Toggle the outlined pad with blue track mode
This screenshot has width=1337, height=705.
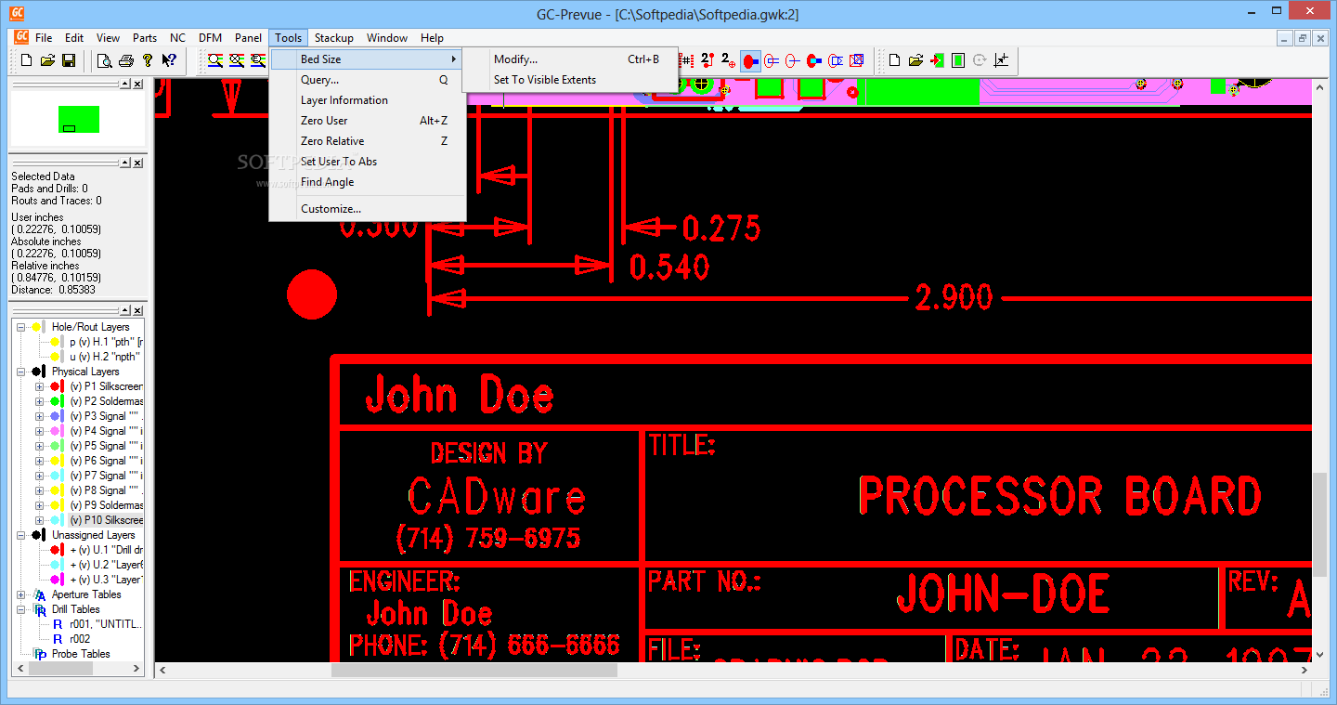coord(772,60)
